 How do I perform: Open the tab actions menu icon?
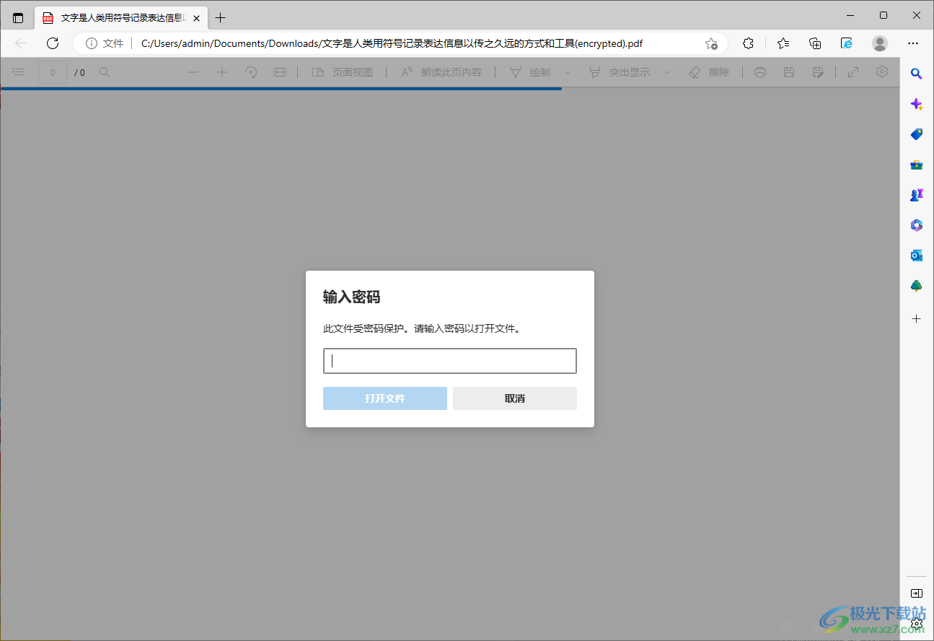(18, 18)
